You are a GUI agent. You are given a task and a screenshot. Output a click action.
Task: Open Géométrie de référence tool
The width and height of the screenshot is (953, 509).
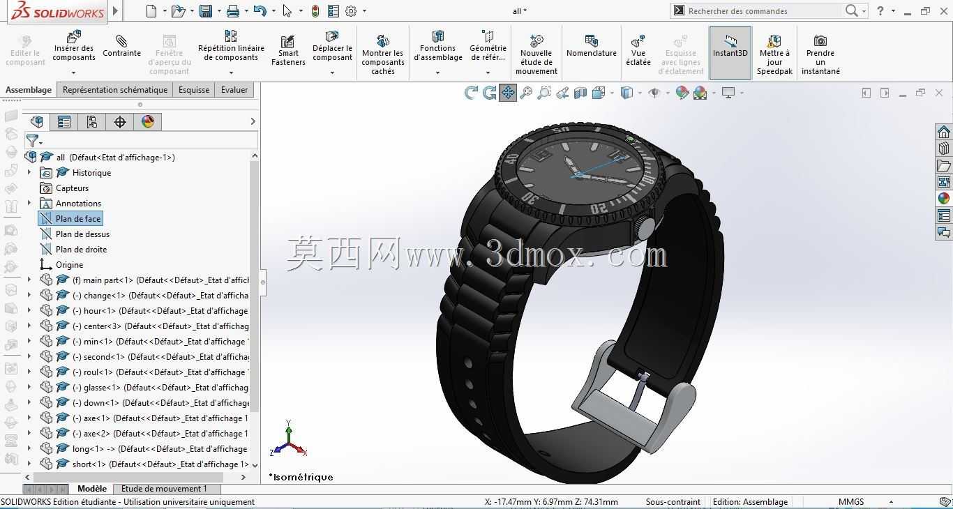tap(488, 46)
